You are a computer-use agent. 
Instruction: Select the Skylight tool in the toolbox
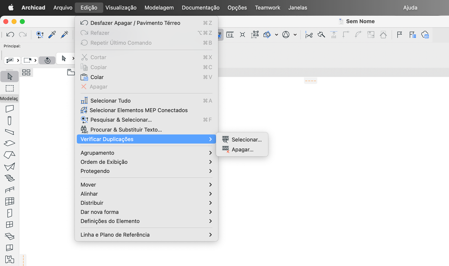coord(9,236)
